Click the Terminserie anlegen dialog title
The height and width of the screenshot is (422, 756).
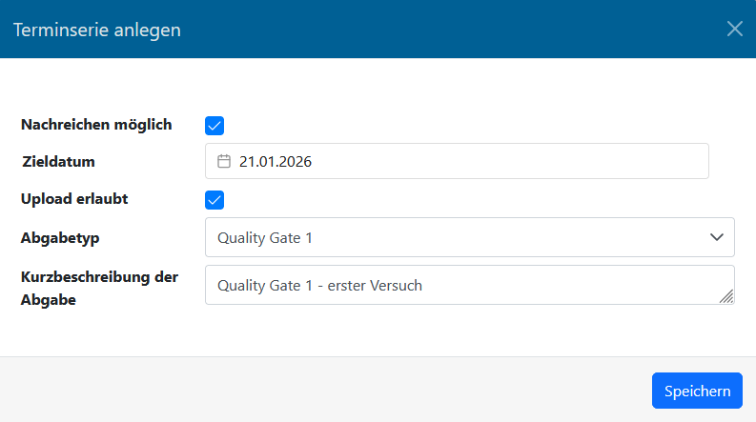(96, 30)
